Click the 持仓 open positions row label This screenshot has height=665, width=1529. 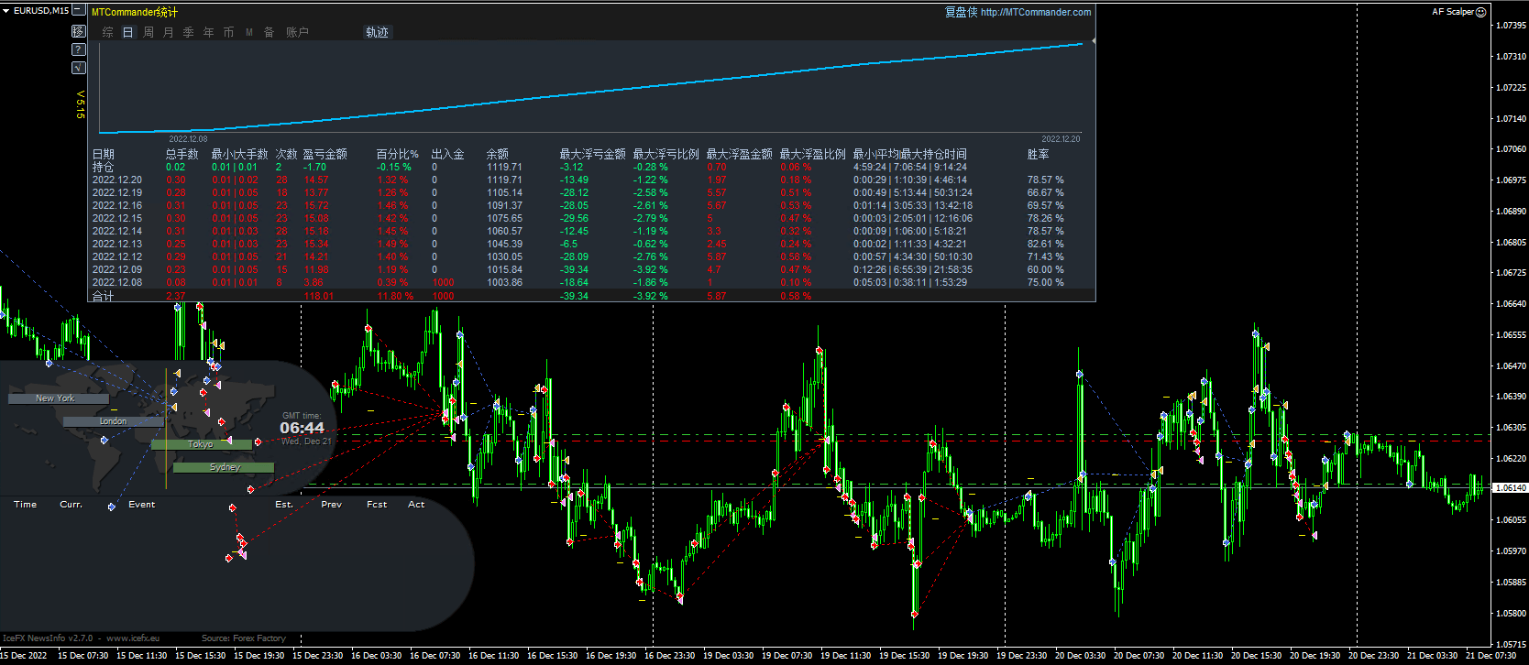coord(104,167)
